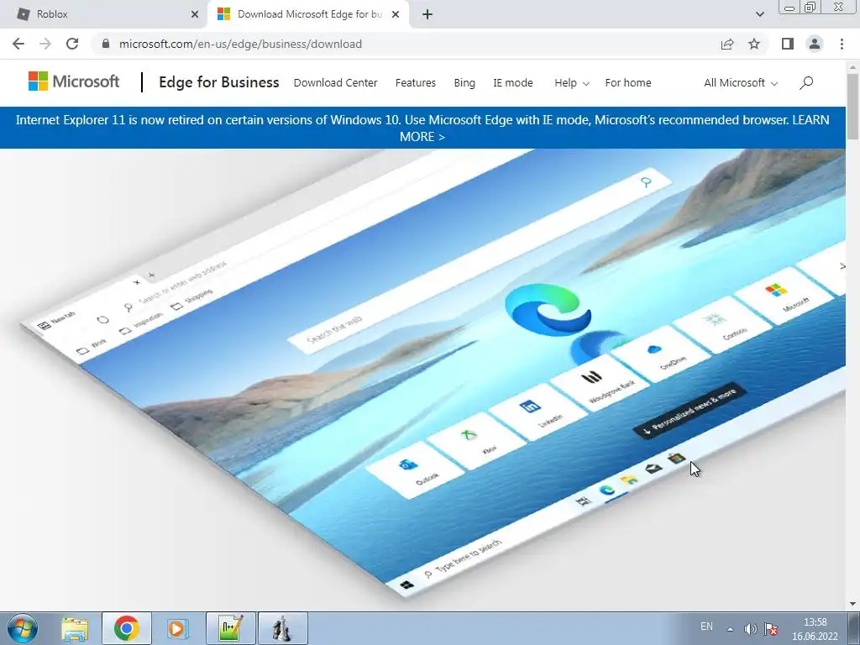Click the site search magnifier icon
The image size is (860, 645).
pos(806,83)
